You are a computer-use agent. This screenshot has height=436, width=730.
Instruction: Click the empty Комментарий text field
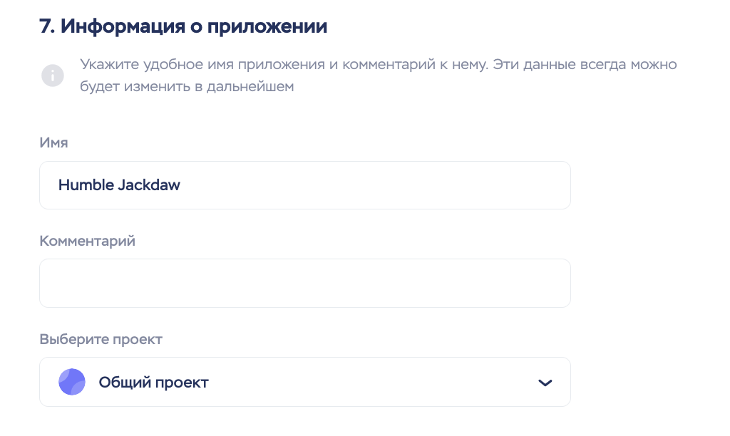click(305, 283)
